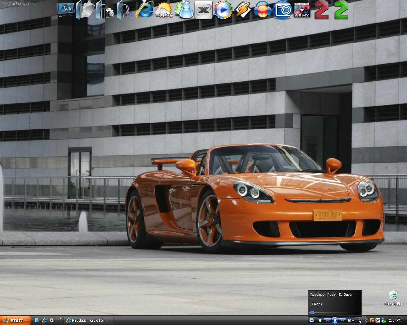407x325 pixels.
Task: Launch Audacity from the top dock
Action: (x=263, y=10)
